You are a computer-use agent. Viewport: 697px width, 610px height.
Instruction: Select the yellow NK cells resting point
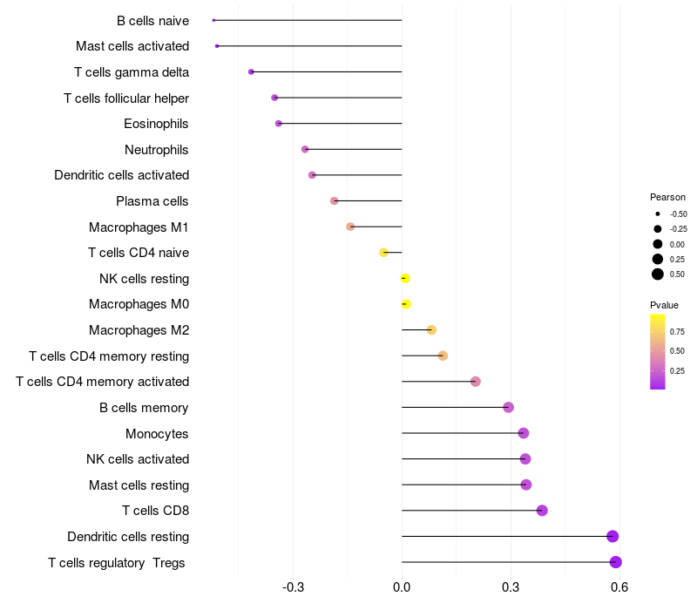point(405,278)
